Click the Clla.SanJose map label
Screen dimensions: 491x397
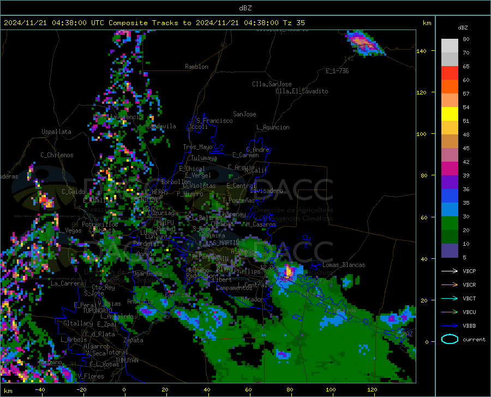pyautogui.click(x=272, y=84)
